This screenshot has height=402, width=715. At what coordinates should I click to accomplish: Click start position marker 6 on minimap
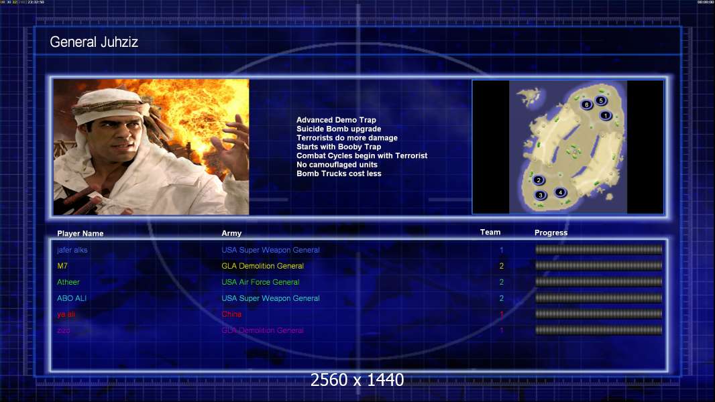coord(586,105)
